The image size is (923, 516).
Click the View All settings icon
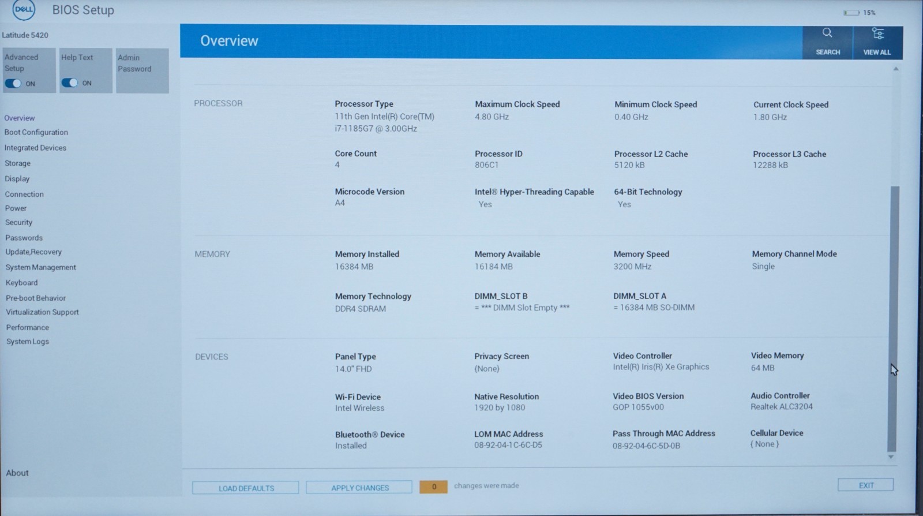click(877, 33)
